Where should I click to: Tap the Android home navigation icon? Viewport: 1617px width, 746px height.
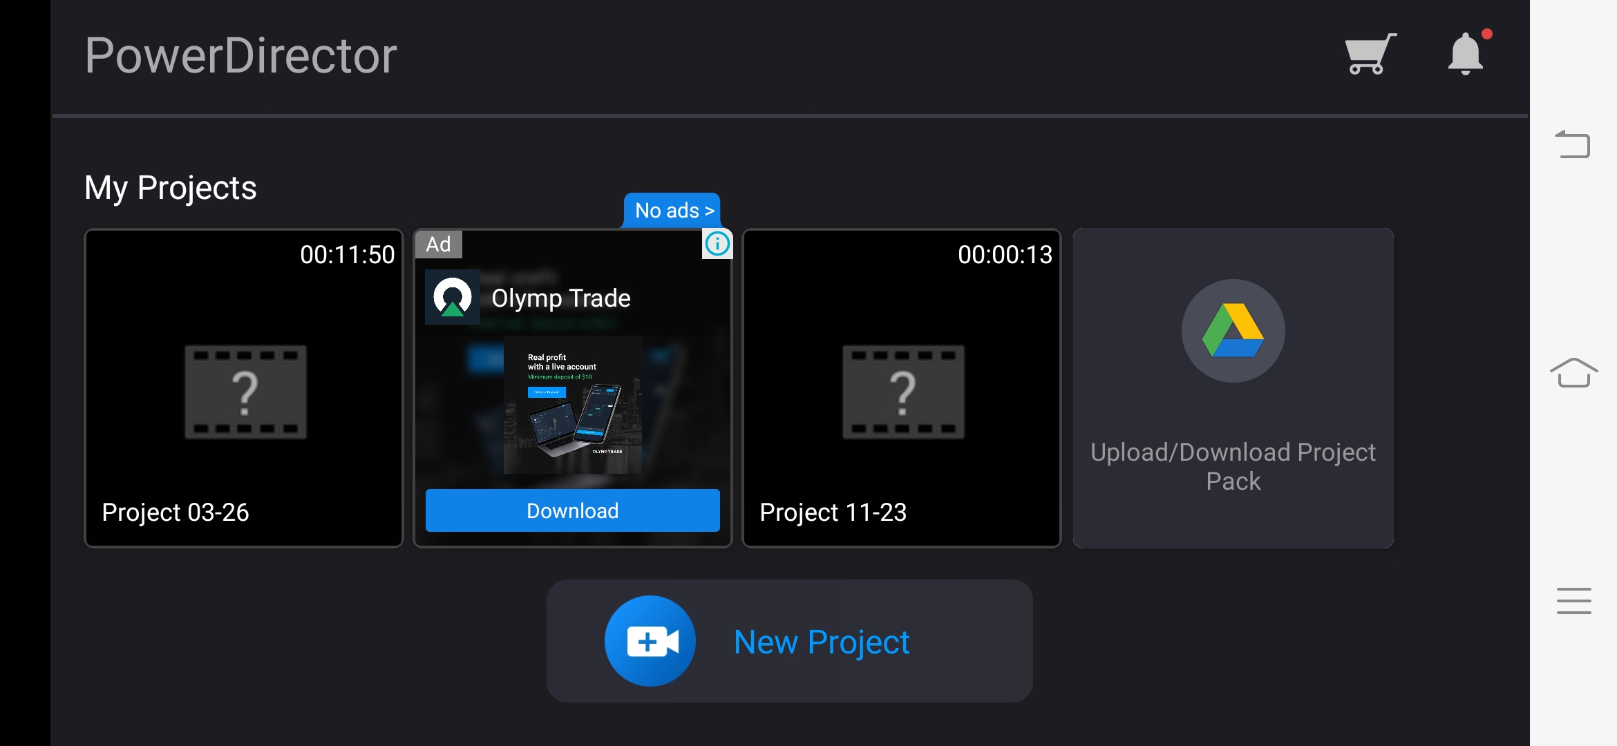tap(1573, 373)
